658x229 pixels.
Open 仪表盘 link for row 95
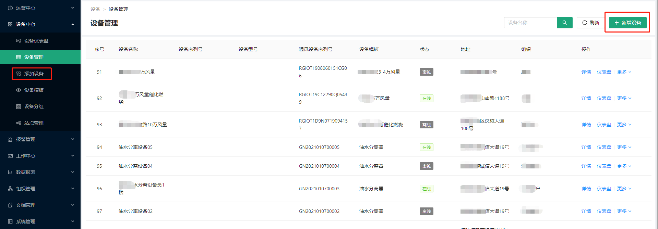click(604, 166)
